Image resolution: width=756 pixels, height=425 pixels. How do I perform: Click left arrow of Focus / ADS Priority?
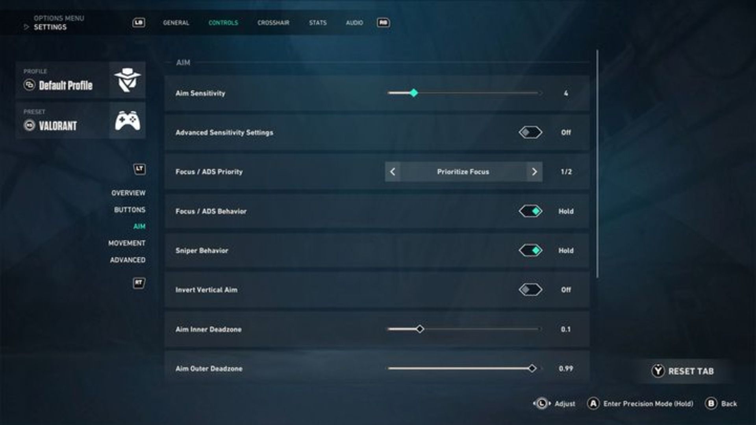[393, 172]
